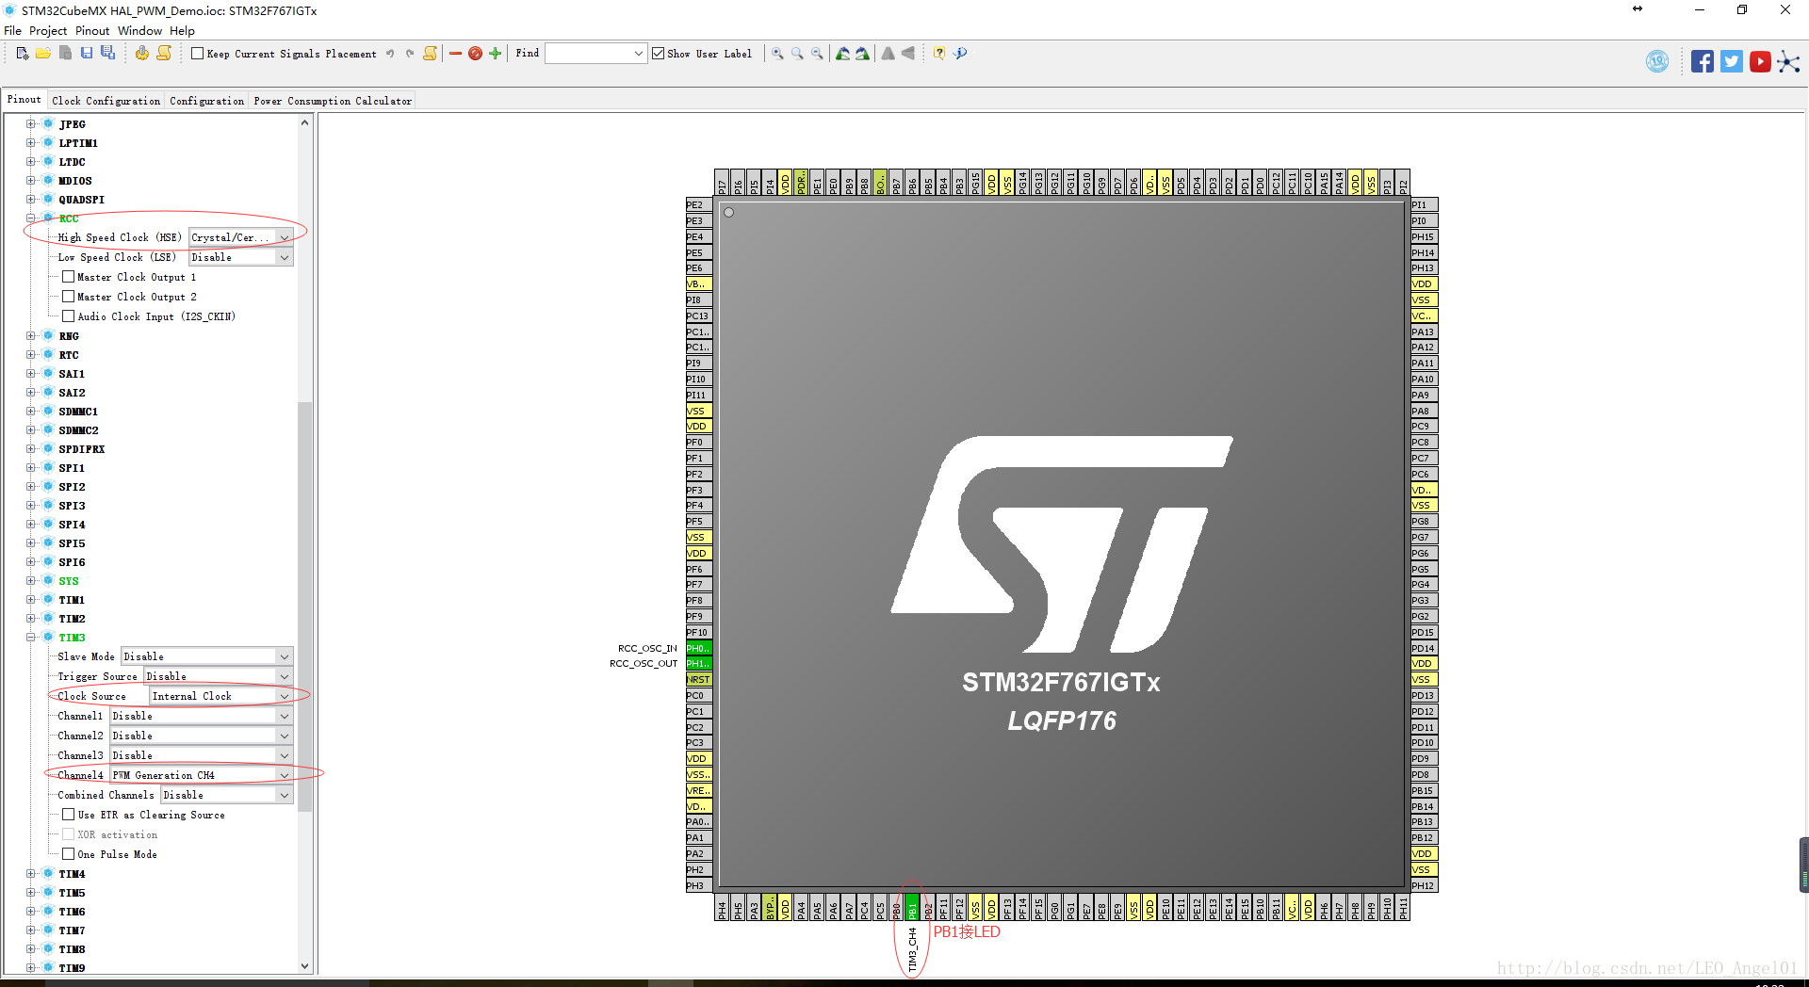Screen dimensions: 1809x987
Task: Open the Twitter icon link
Action: tap(1732, 62)
